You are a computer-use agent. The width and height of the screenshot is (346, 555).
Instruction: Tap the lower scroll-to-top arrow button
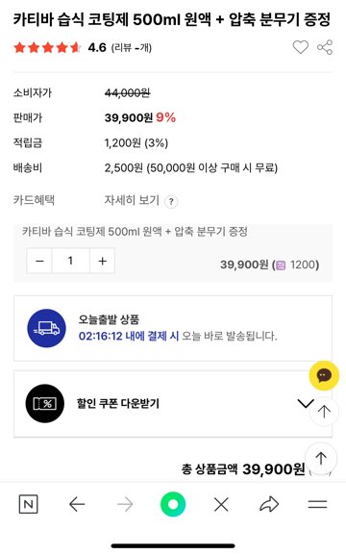click(321, 458)
